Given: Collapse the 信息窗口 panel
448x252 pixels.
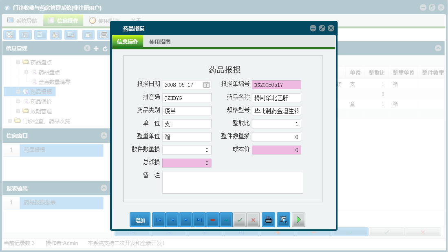Looking at the screenshot, I should click(x=104, y=135).
